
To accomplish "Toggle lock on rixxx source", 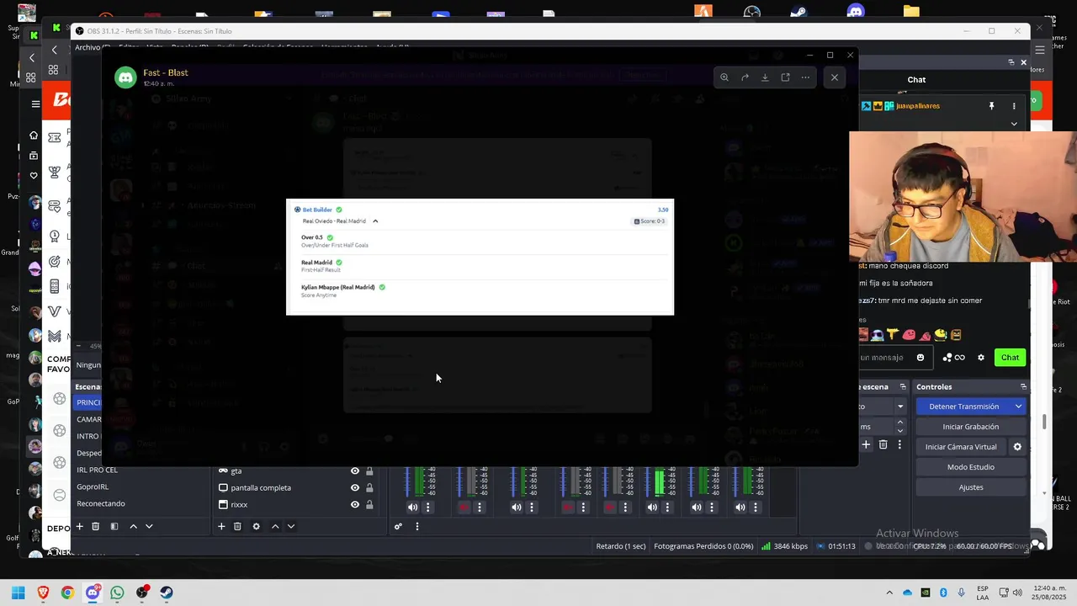I will [x=369, y=505].
